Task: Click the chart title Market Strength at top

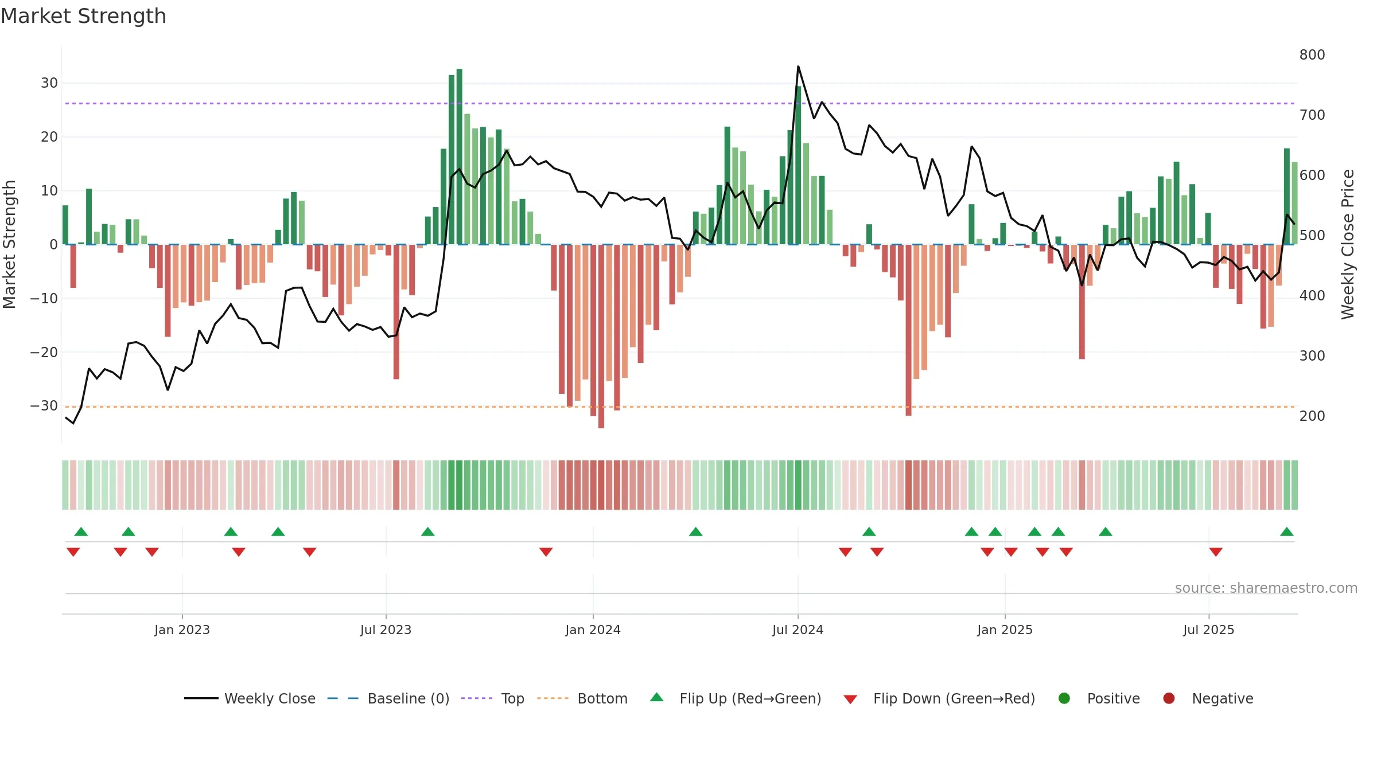Action: [83, 16]
